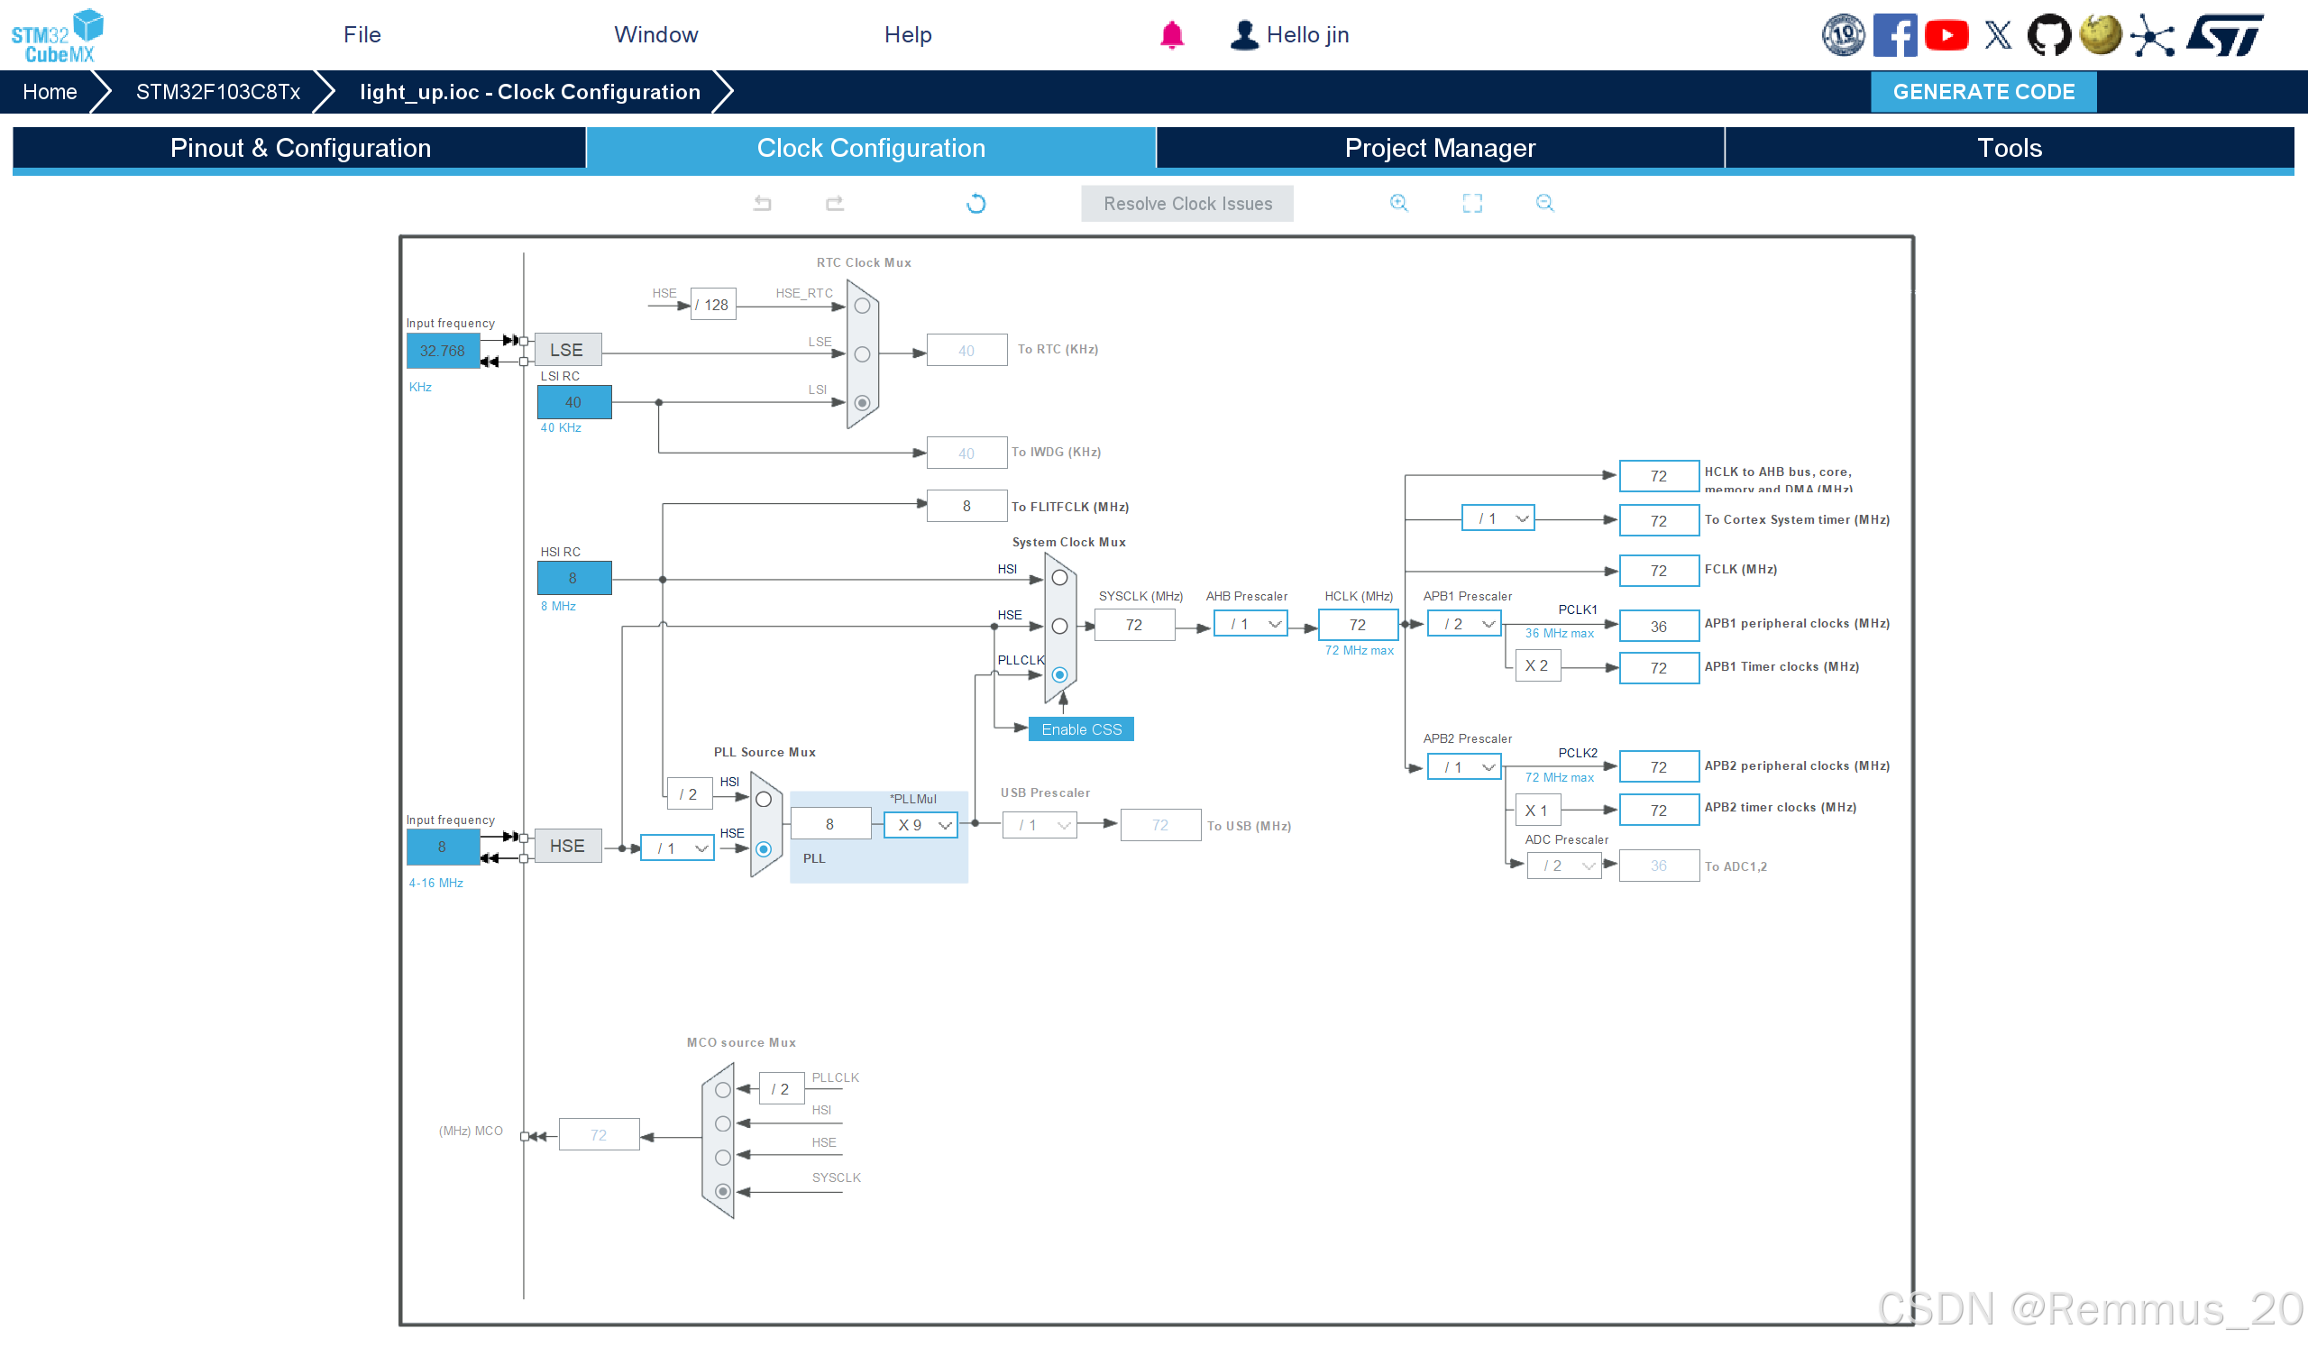Open the notification bell

[x=1171, y=35]
